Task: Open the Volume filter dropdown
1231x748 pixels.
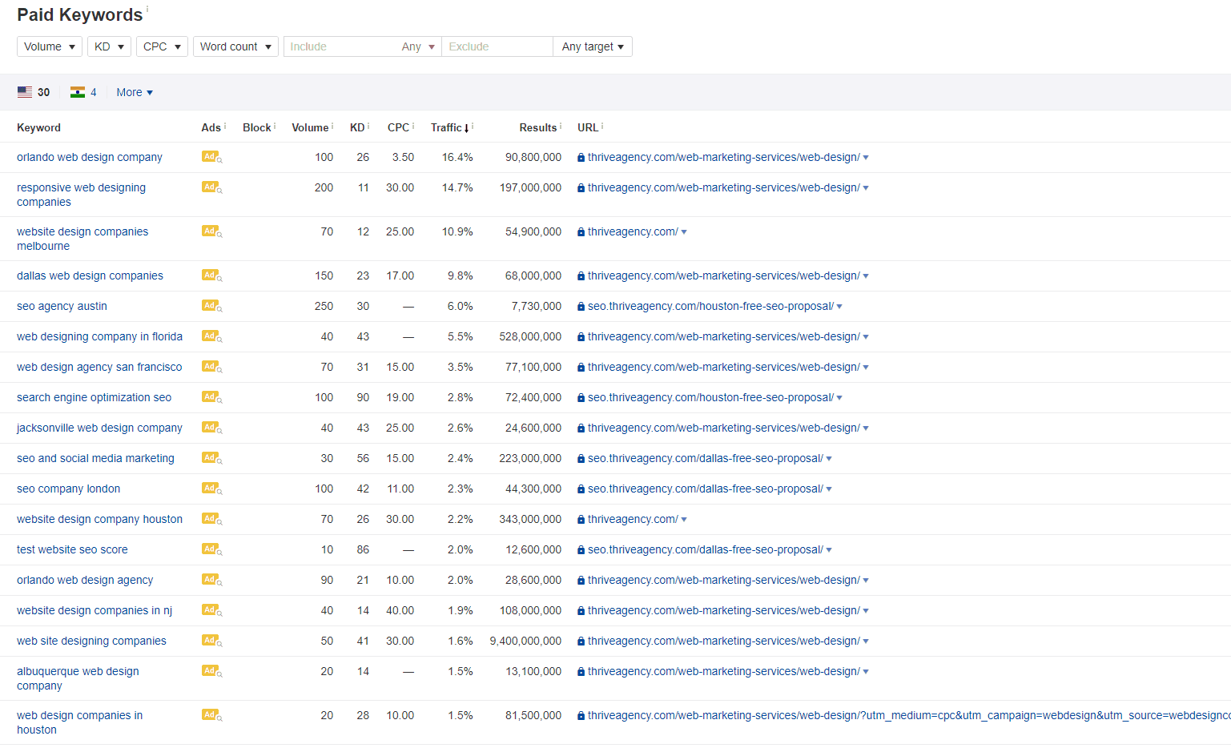Action: (49, 46)
